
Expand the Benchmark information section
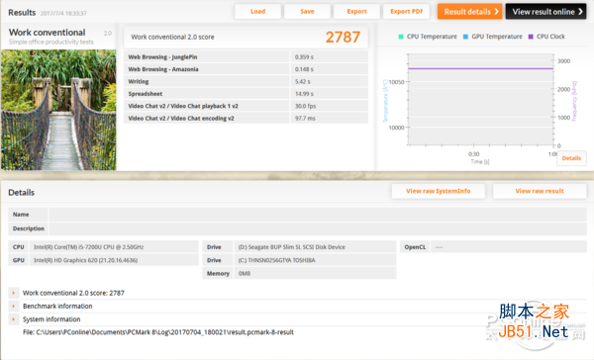(14, 306)
